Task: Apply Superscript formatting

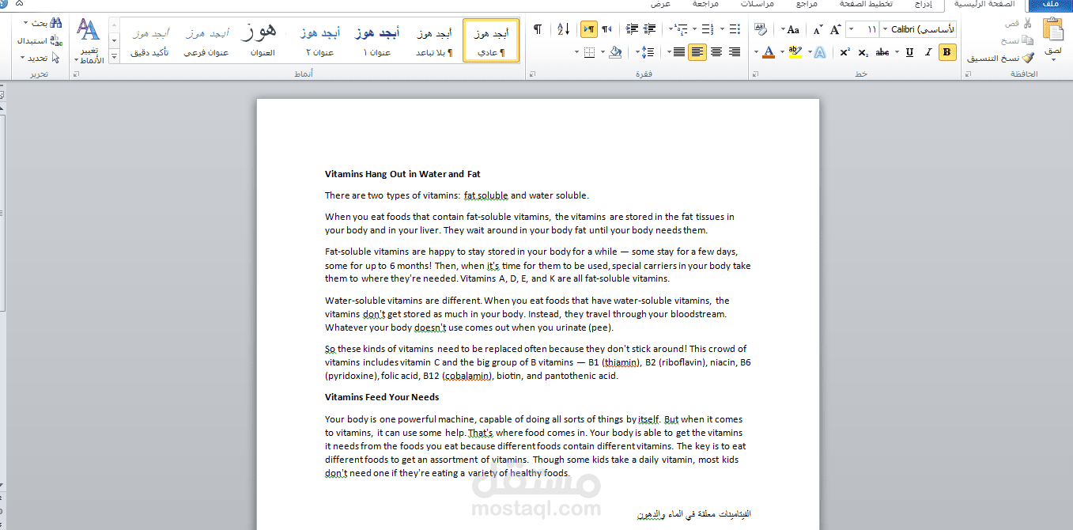Action: pyautogui.click(x=844, y=52)
